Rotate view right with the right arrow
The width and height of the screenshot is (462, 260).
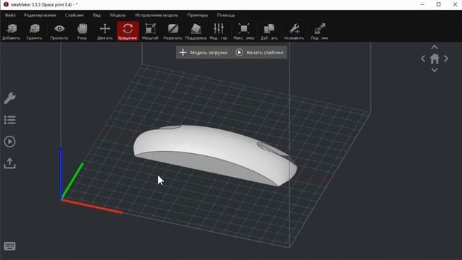click(446, 58)
